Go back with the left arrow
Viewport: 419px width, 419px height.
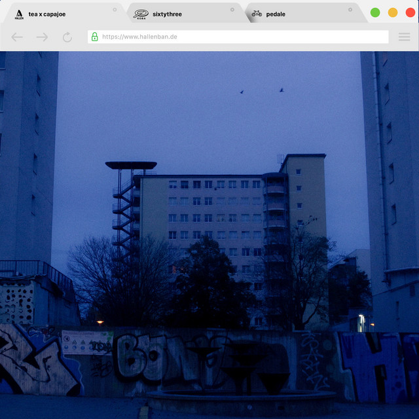[x=17, y=37]
